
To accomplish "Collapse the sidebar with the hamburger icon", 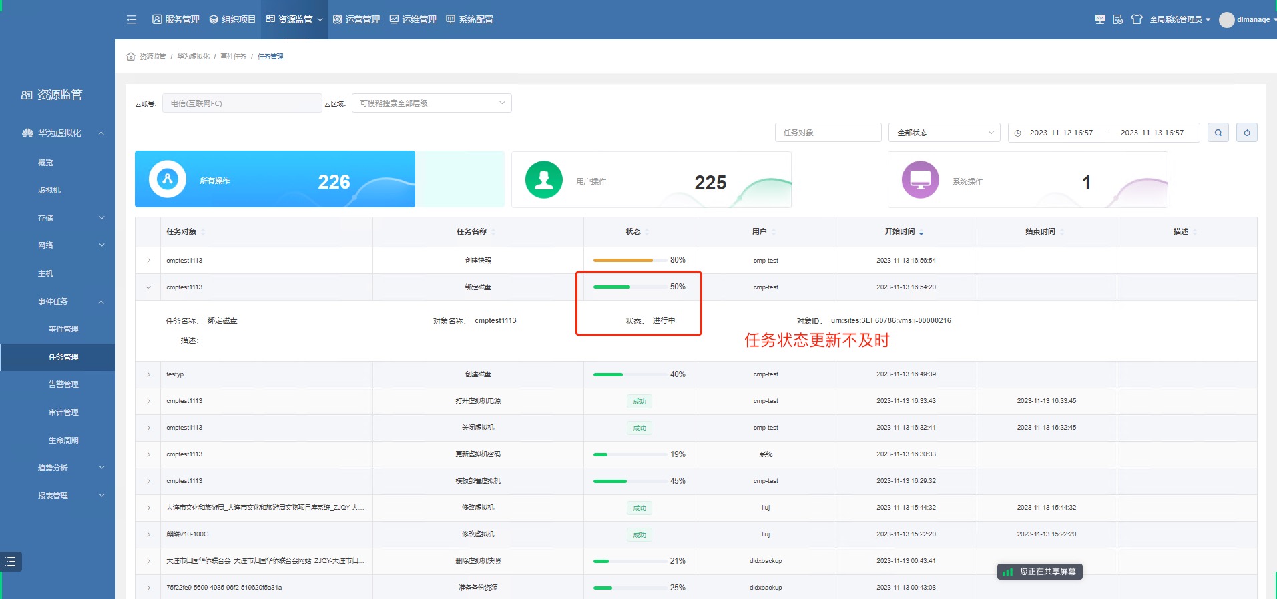I will (132, 19).
